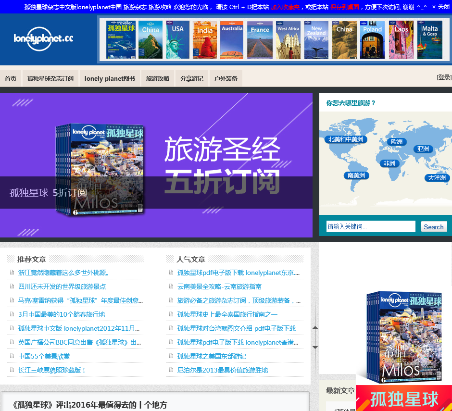Screen dimensions: 452x411
Task: Open 《孤独星球》评出2016年最值得去的十个地方 headline
Action: point(89,405)
